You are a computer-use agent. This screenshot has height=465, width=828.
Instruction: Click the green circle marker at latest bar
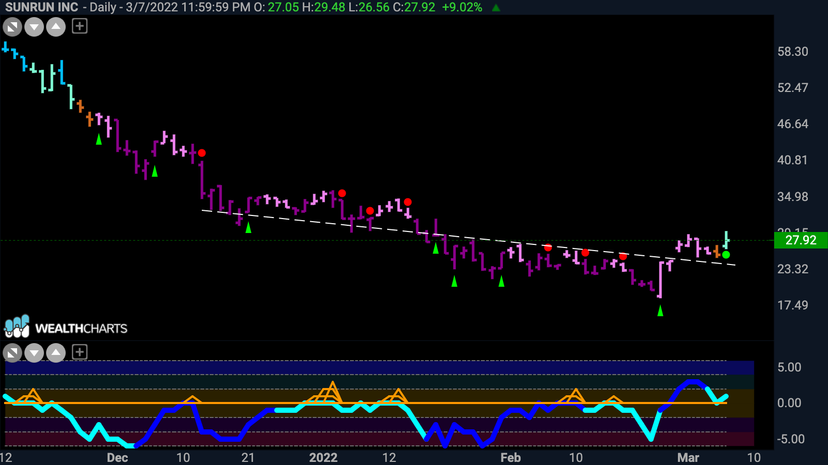coord(726,255)
